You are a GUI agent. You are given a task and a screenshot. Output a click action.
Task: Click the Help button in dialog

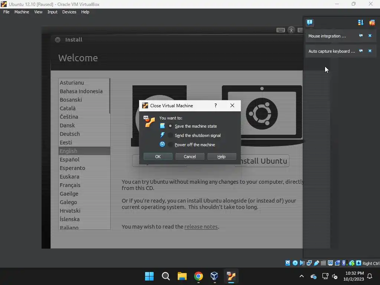click(x=222, y=157)
